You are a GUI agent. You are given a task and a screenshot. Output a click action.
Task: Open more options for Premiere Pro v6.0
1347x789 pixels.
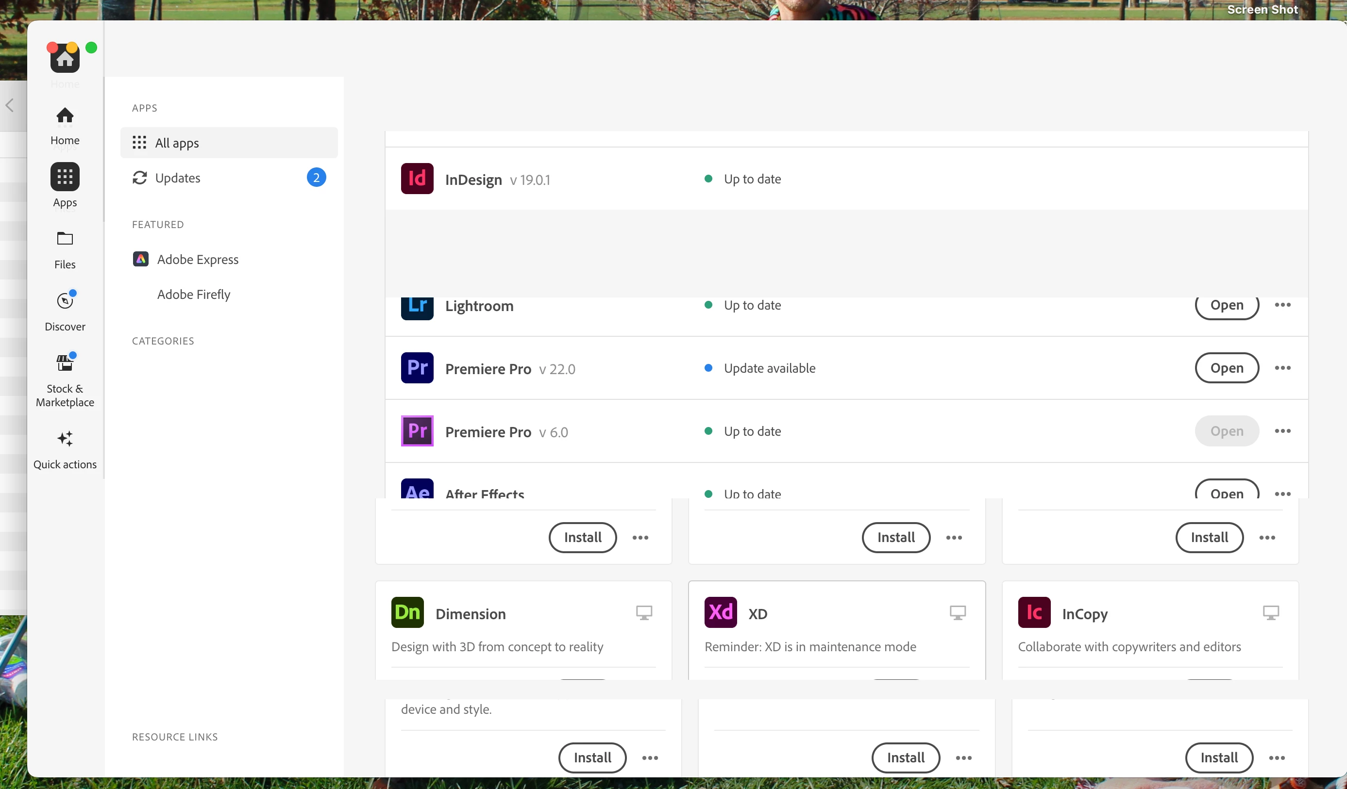(x=1282, y=431)
